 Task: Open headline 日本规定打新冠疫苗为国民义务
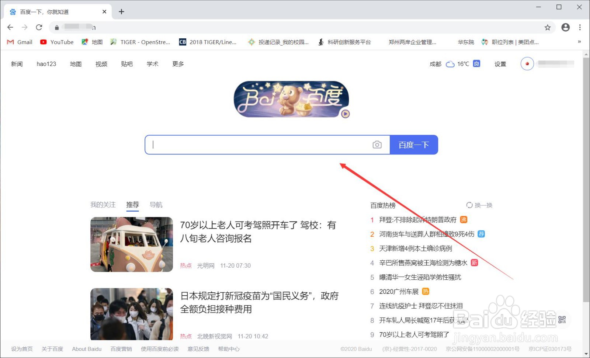[260, 303]
